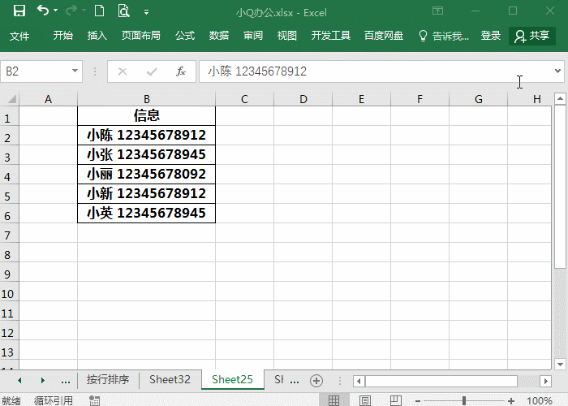Select column D header
This screenshot has width=568, height=406.
303,99
